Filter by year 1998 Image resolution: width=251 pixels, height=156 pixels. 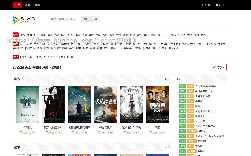pyautogui.click(x=70, y=57)
